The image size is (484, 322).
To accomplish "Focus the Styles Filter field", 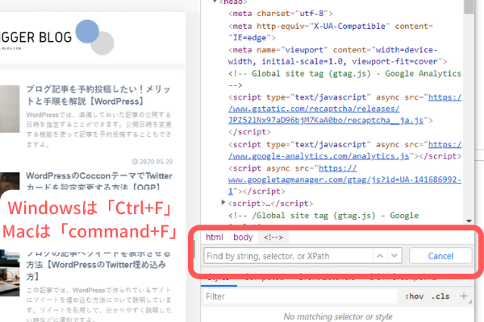I will 300,296.
